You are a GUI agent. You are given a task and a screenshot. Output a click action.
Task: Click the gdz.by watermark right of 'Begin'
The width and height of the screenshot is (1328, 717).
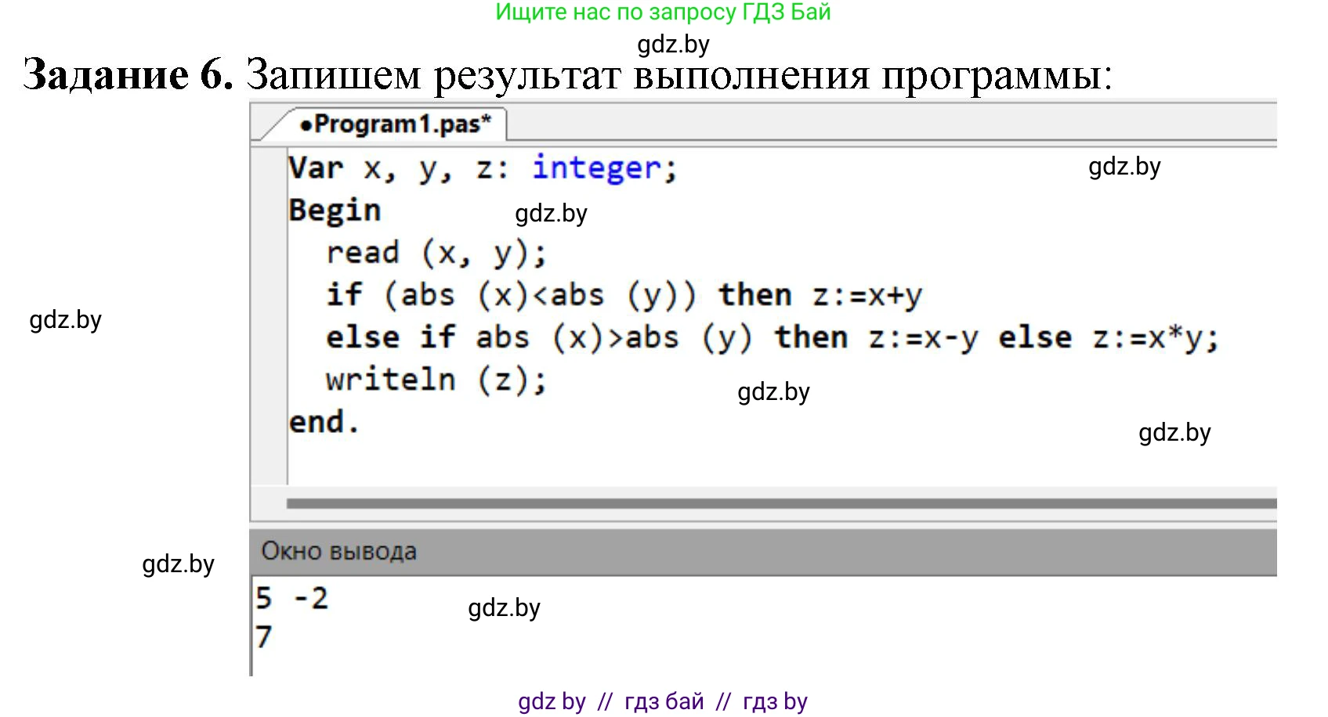point(551,214)
